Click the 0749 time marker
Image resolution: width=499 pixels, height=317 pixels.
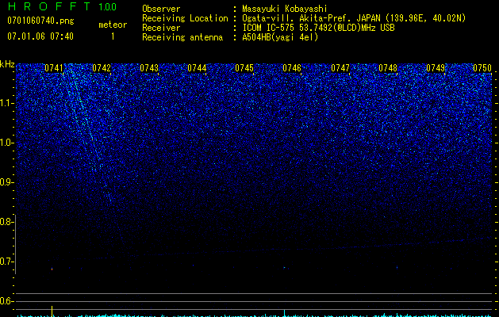436,68
